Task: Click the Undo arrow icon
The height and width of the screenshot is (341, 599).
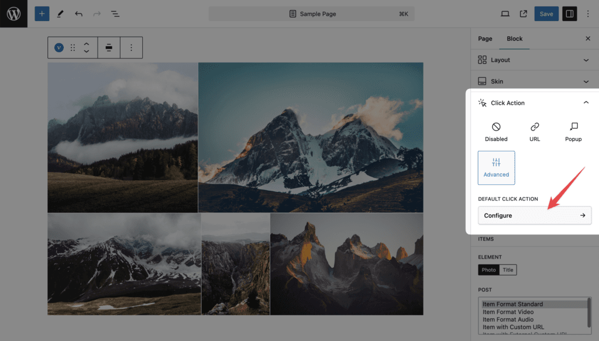Action: pyautogui.click(x=78, y=13)
